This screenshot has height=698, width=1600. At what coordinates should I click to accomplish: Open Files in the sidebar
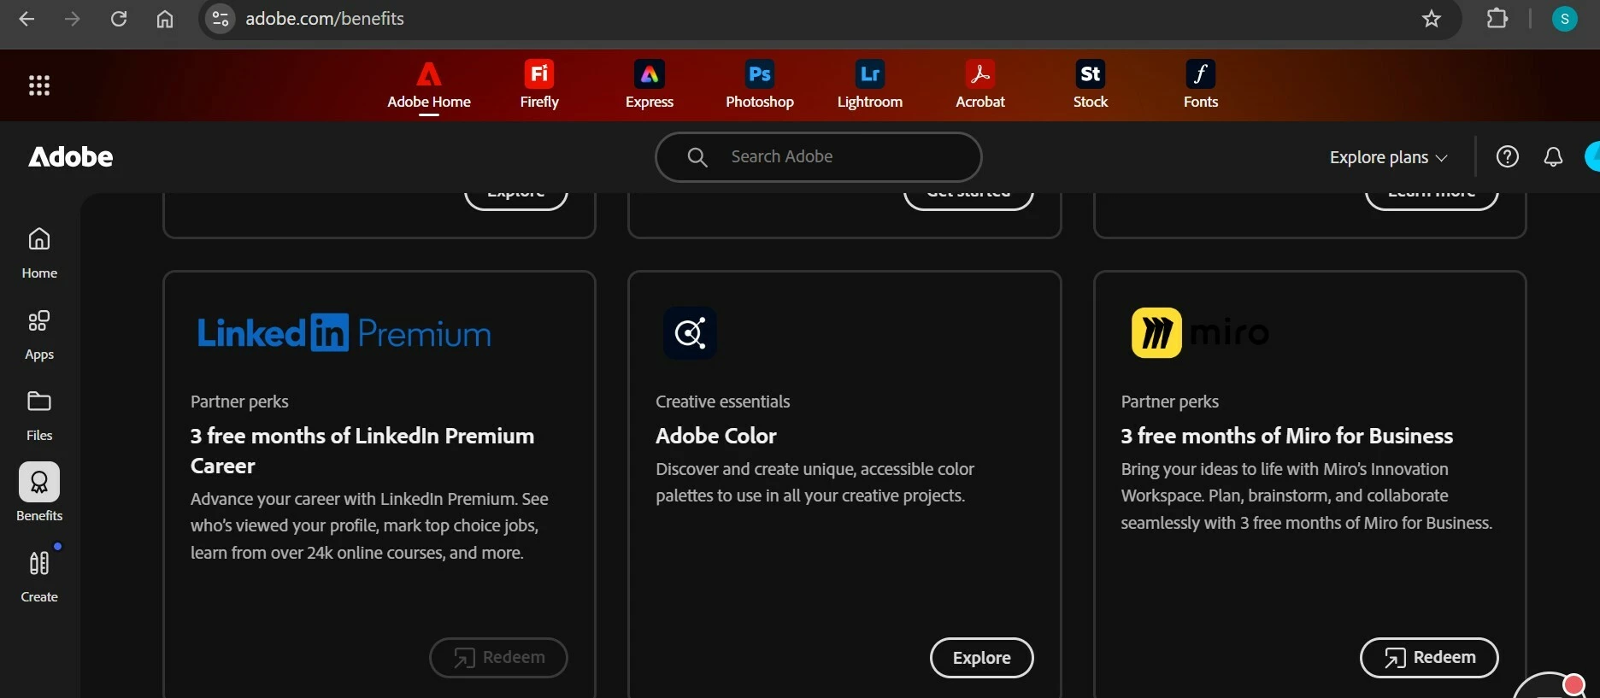pos(39,416)
